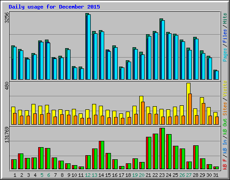This screenshot has width=230, height=180.
Task: Click the cyan pages bar for day 31
Action: pyautogui.click(x=217, y=75)
